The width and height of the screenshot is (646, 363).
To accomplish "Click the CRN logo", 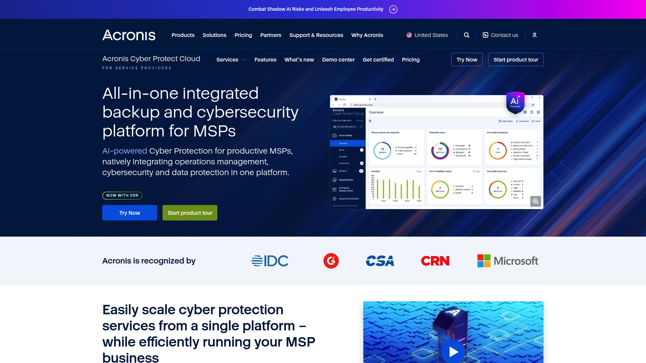I will coord(436,260).
